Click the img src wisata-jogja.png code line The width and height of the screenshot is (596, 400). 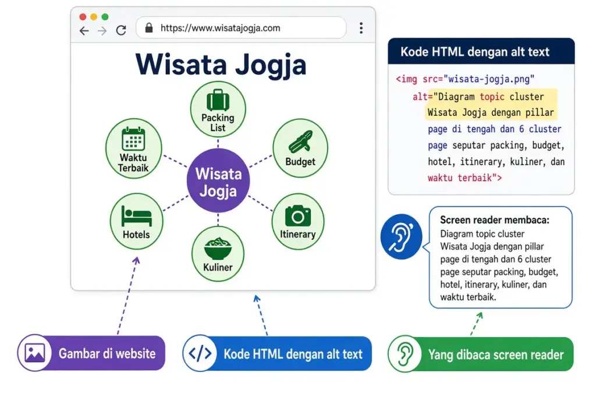click(x=465, y=79)
